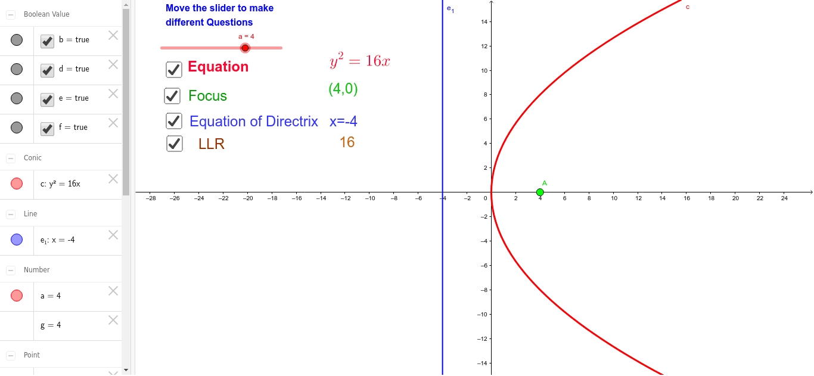Screen dimensions: 814x376
Task: Uncheck the Equation checkbox
Action: (x=174, y=69)
